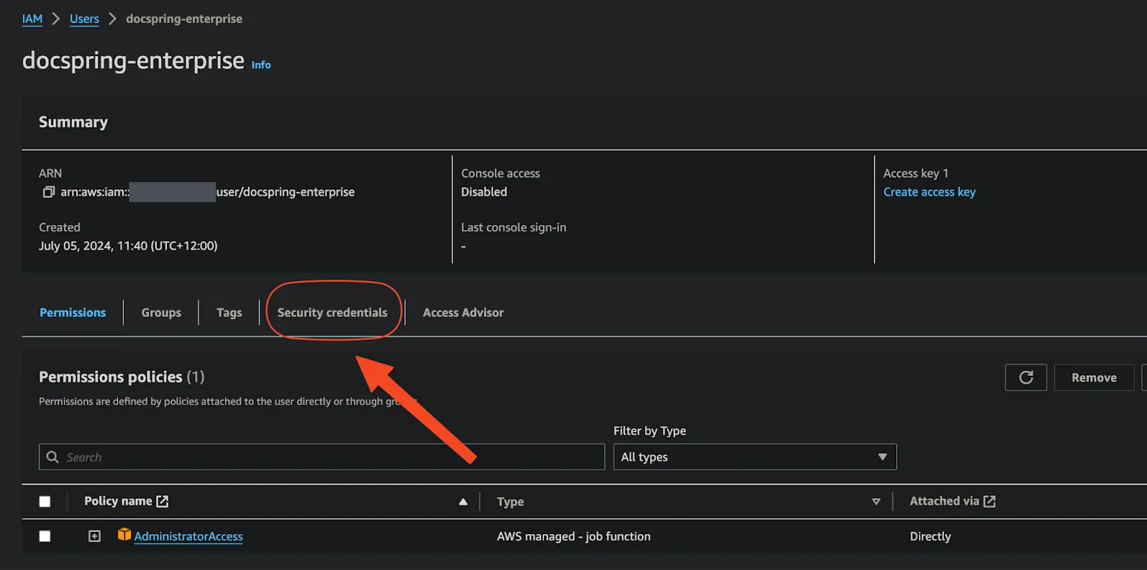Open the Access Advisor tab
The width and height of the screenshot is (1147, 570).
463,313
